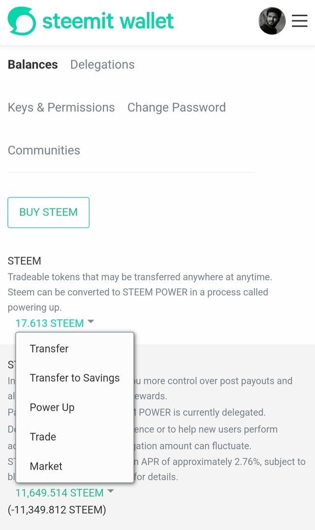The width and height of the screenshot is (315, 530).
Task: Open the hamburger menu icon
Action: pos(299,21)
